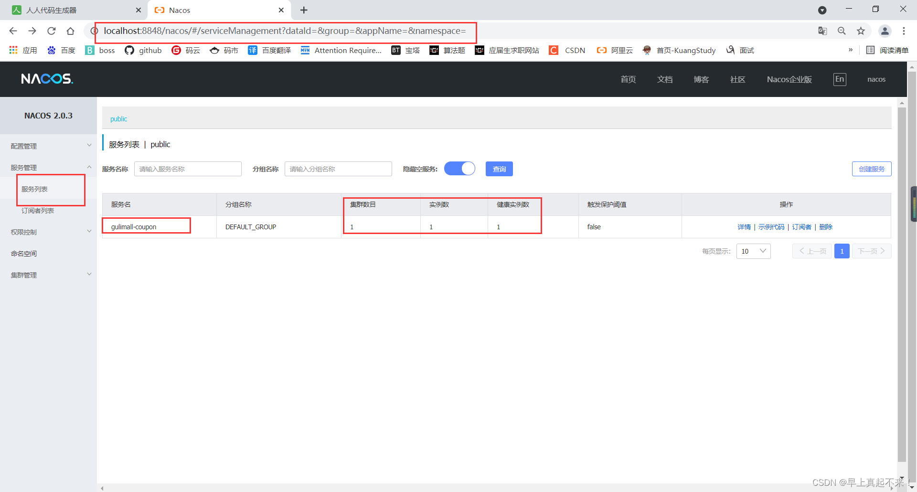The image size is (917, 492).
Task: Switch to 人人代码生成器 tab
Action: tap(74, 10)
